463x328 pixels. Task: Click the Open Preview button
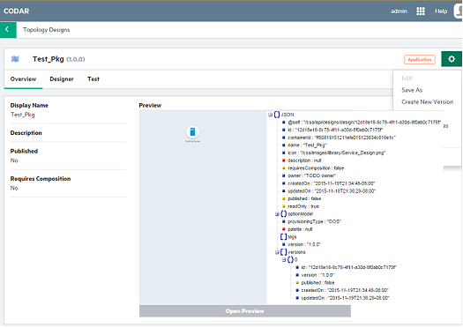tap(245, 311)
